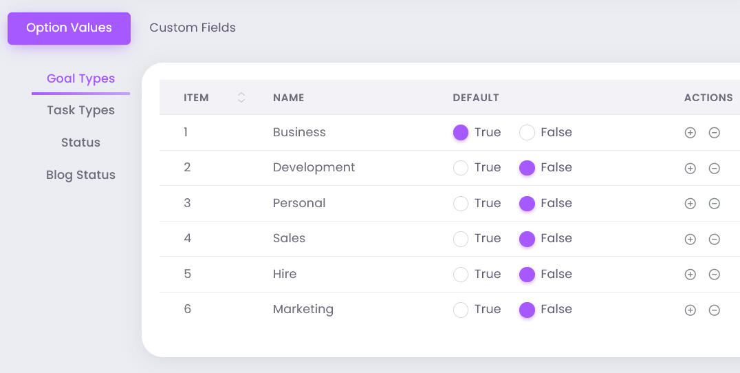
Task: Click the minus icon in the Business row
Action: (x=714, y=133)
